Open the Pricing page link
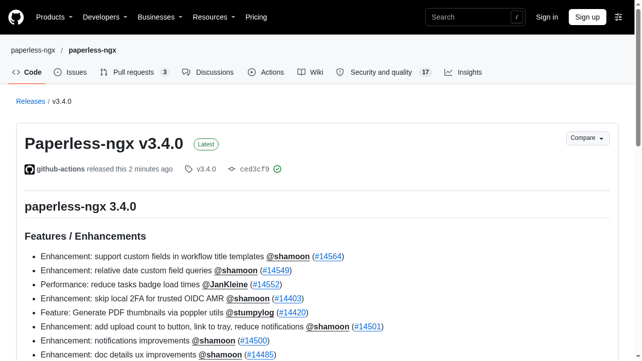The width and height of the screenshot is (642, 361). tap(256, 17)
